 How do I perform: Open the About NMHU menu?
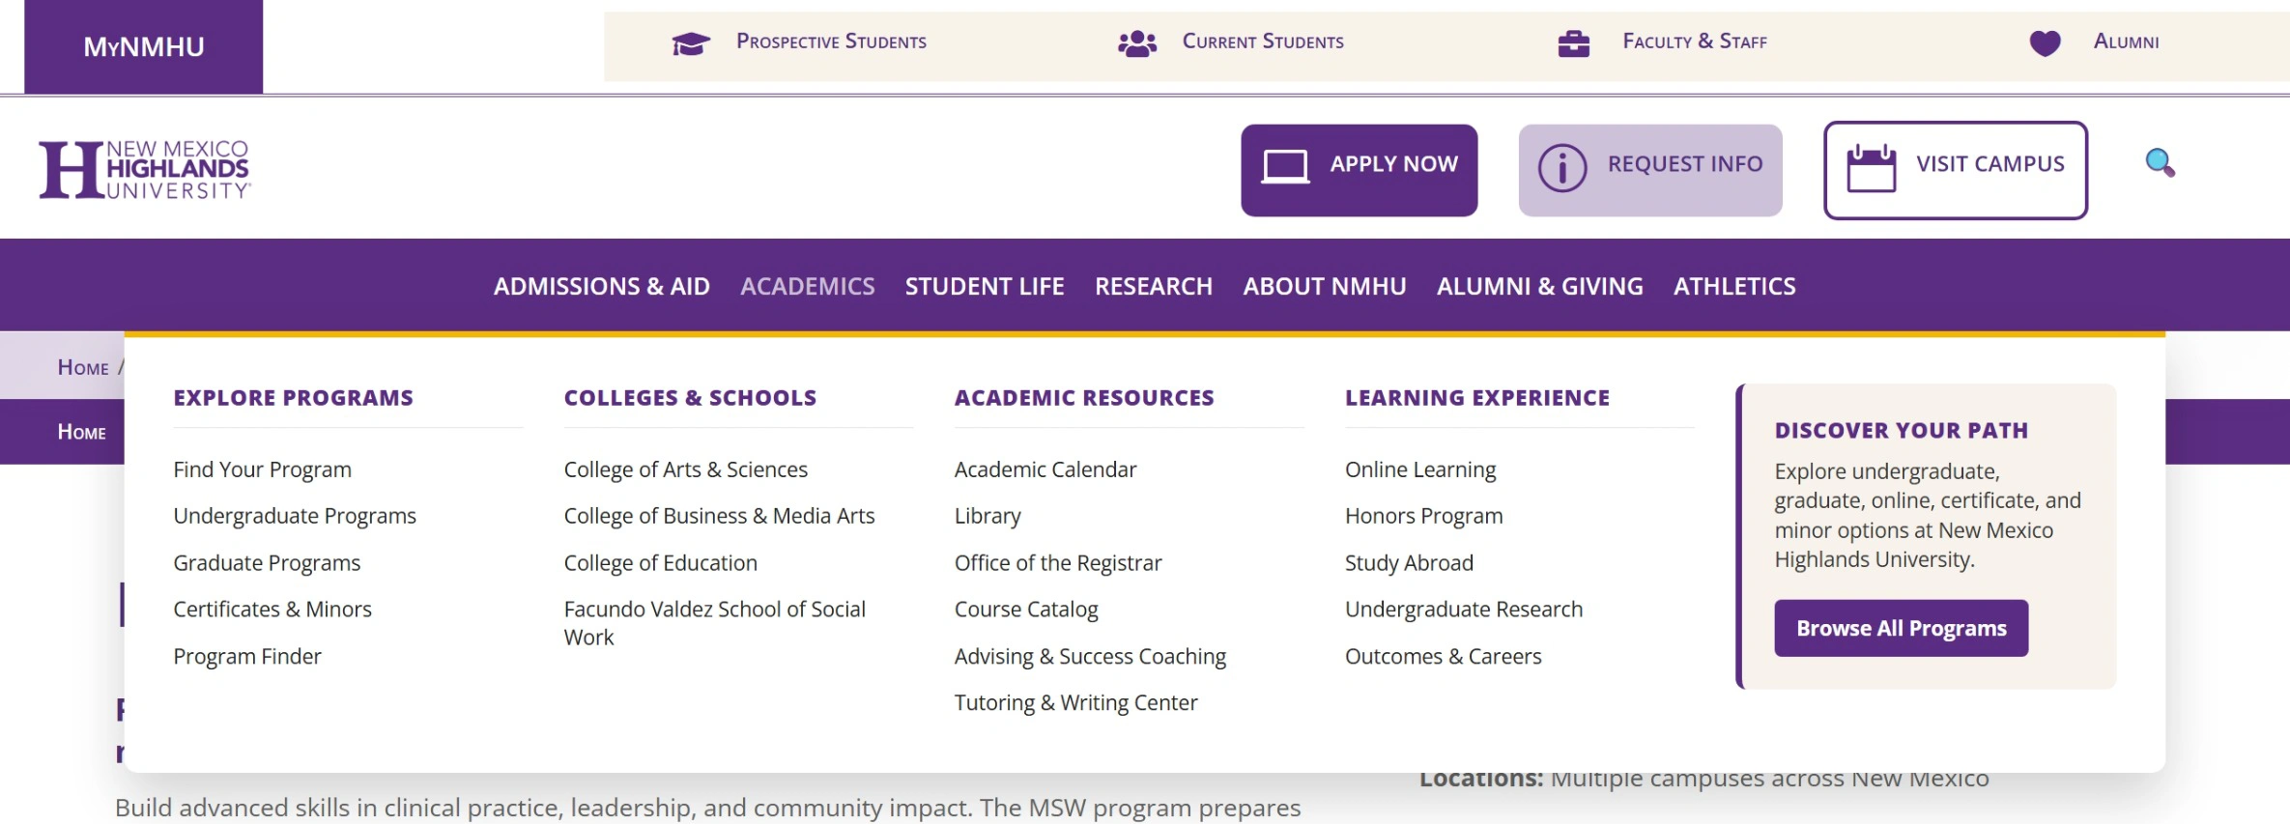(x=1325, y=287)
